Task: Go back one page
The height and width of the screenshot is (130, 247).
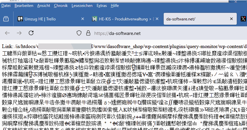Action: [x=7, y=33]
